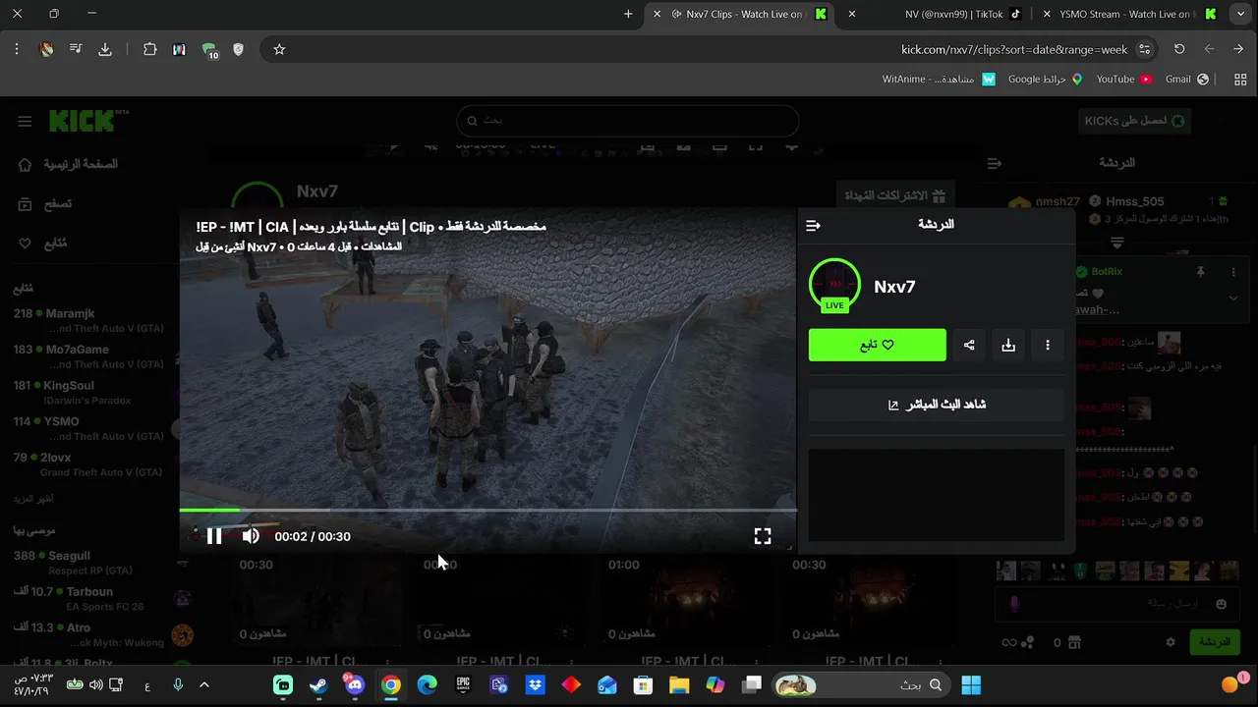Download the clip via the download icon
The width and height of the screenshot is (1258, 707).
point(1008,345)
